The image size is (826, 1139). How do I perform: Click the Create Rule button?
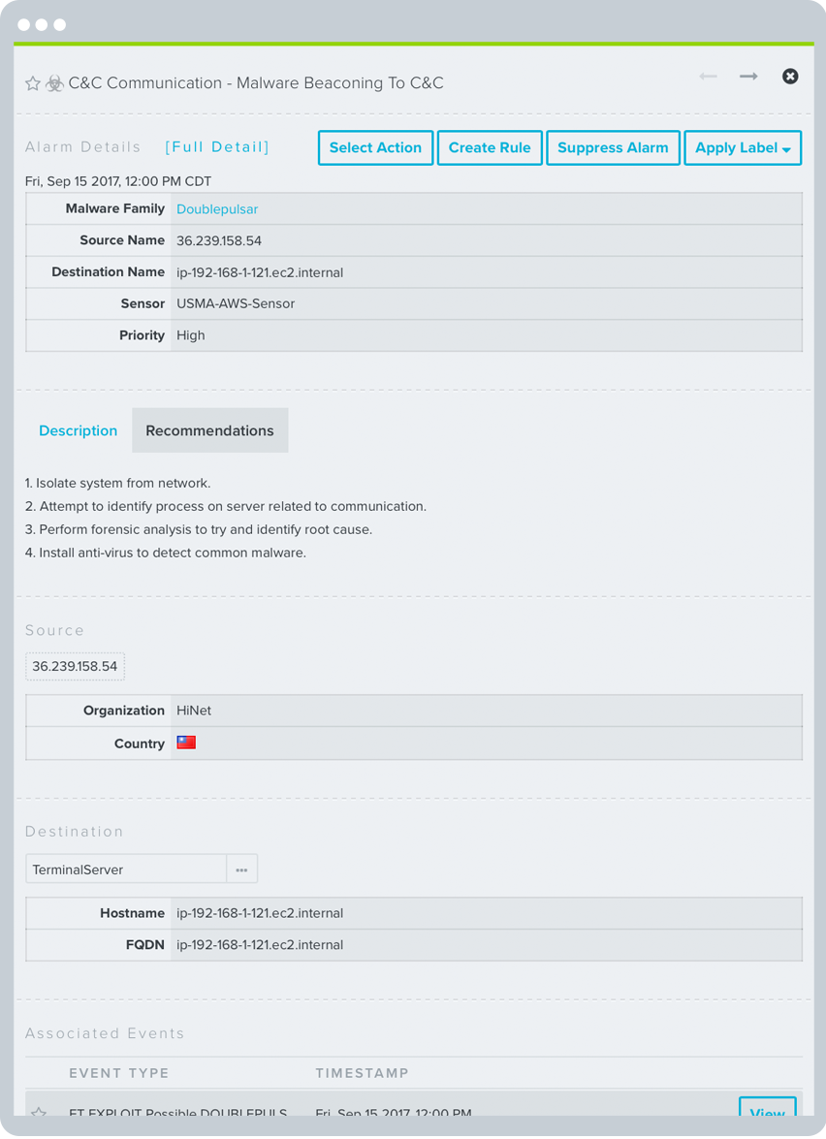point(490,148)
